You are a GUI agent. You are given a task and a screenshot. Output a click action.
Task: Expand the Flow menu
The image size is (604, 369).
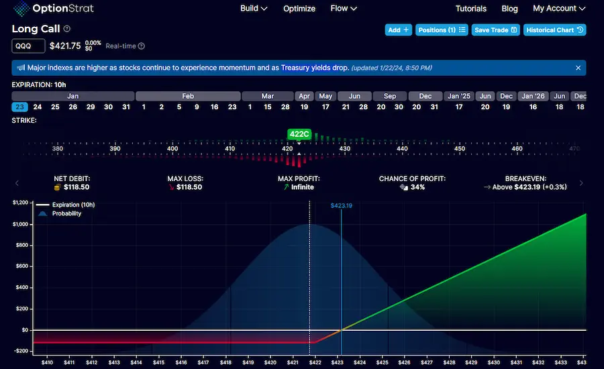point(344,9)
